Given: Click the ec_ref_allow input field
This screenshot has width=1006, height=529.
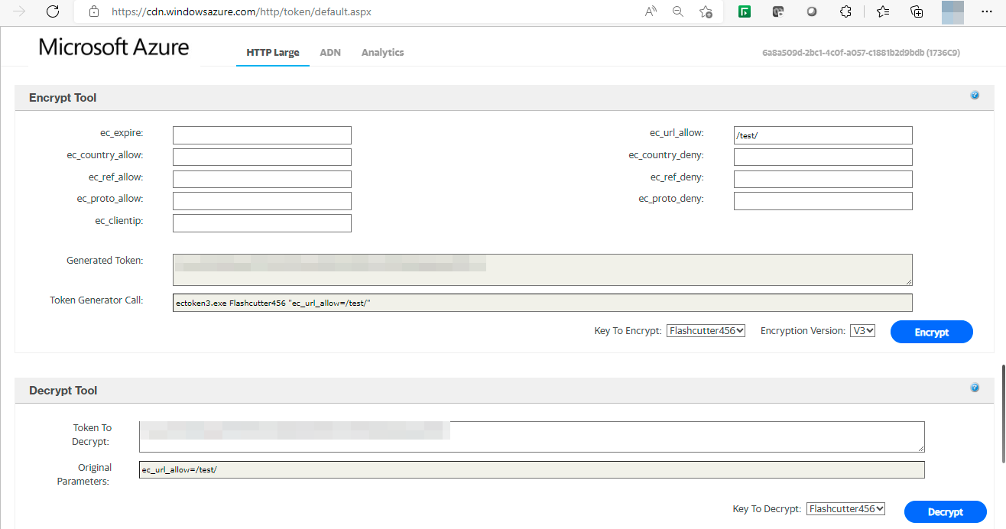Looking at the screenshot, I should pos(262,179).
